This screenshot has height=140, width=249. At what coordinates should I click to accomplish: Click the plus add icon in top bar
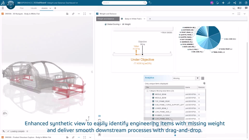click(x=223, y=3)
